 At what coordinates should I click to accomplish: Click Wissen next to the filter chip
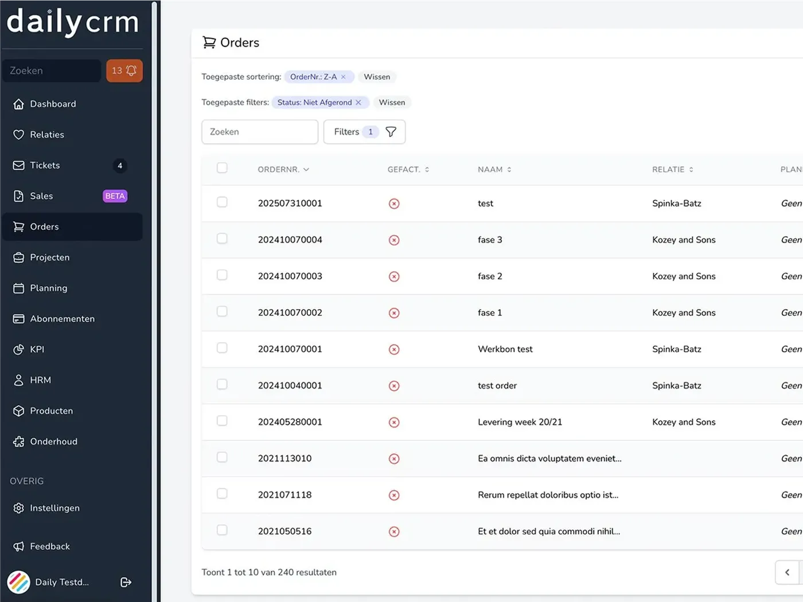tap(392, 103)
